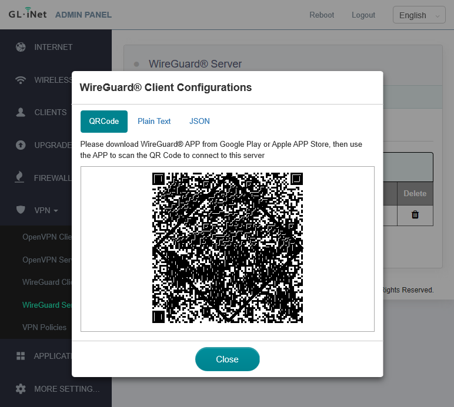Select the QRCode tab
The image size is (454, 407).
pos(104,122)
